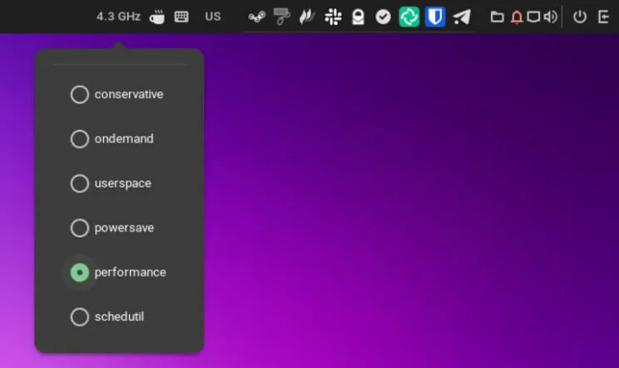
Task: Pick the userspace governor
Action: pyautogui.click(x=80, y=184)
